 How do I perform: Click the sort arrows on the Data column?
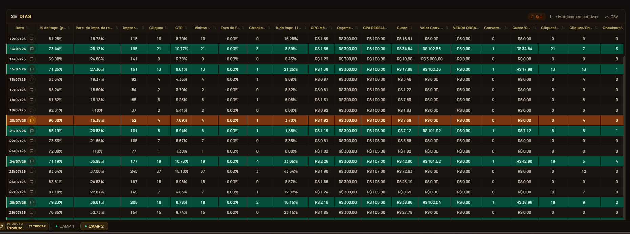(27, 28)
